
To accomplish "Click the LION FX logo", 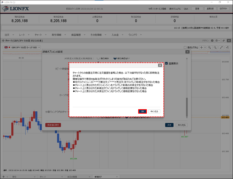I will tap(15, 9).
